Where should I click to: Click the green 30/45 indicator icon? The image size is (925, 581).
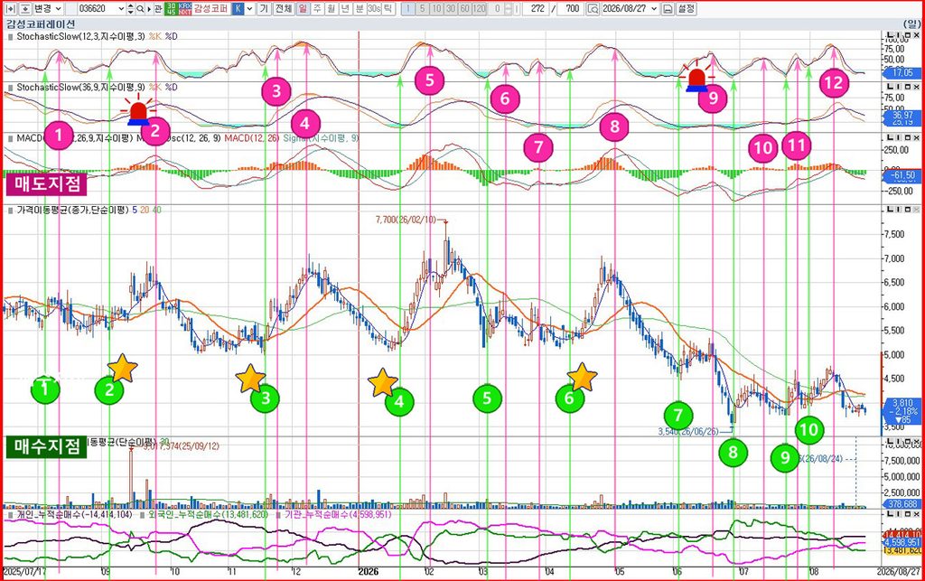[171, 9]
